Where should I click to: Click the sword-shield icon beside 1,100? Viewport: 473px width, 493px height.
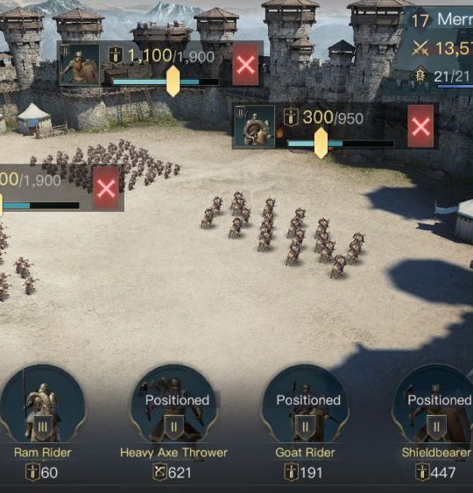click(116, 55)
